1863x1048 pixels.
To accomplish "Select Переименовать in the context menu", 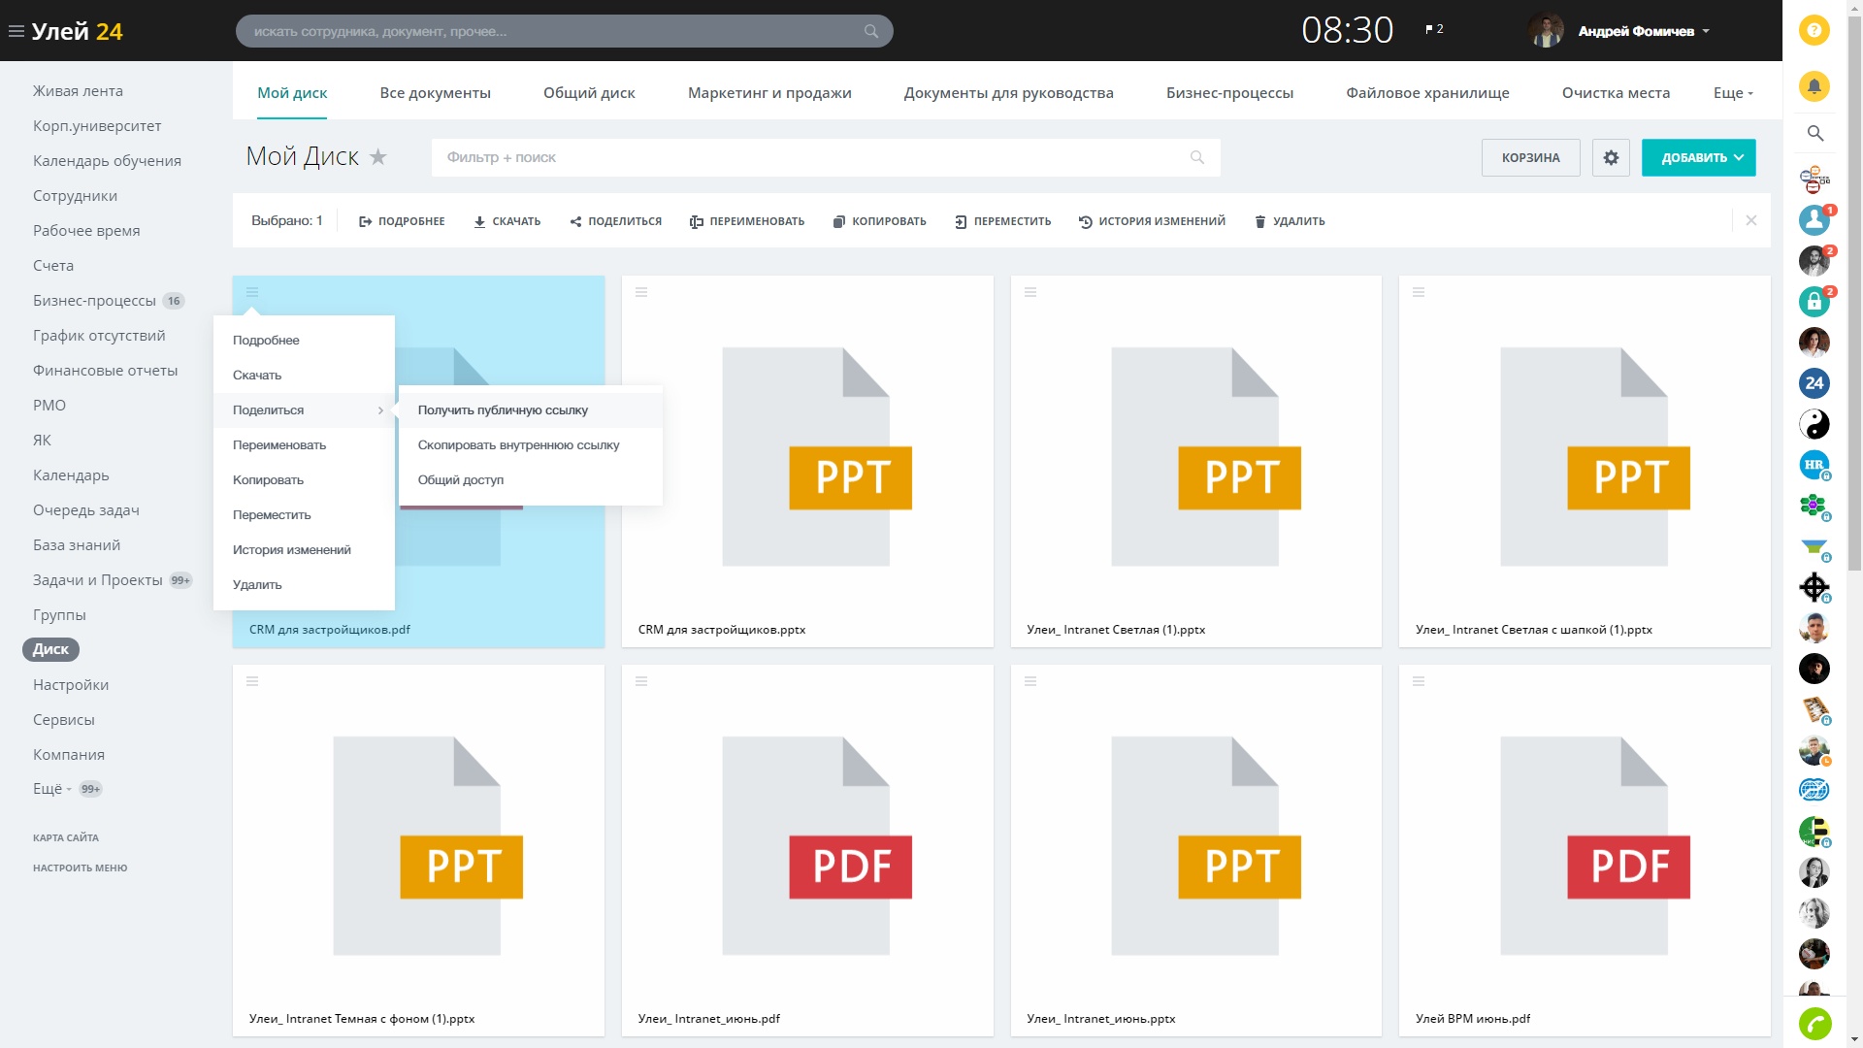I will 304,445.
